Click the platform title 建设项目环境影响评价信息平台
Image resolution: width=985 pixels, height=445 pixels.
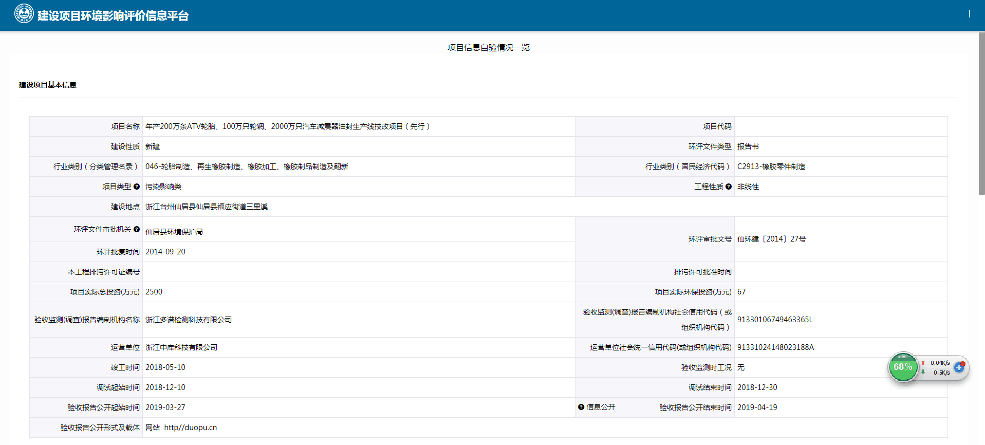113,16
